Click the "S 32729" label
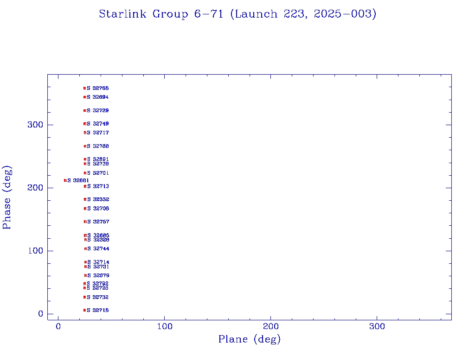475x356 pixels. point(97,110)
